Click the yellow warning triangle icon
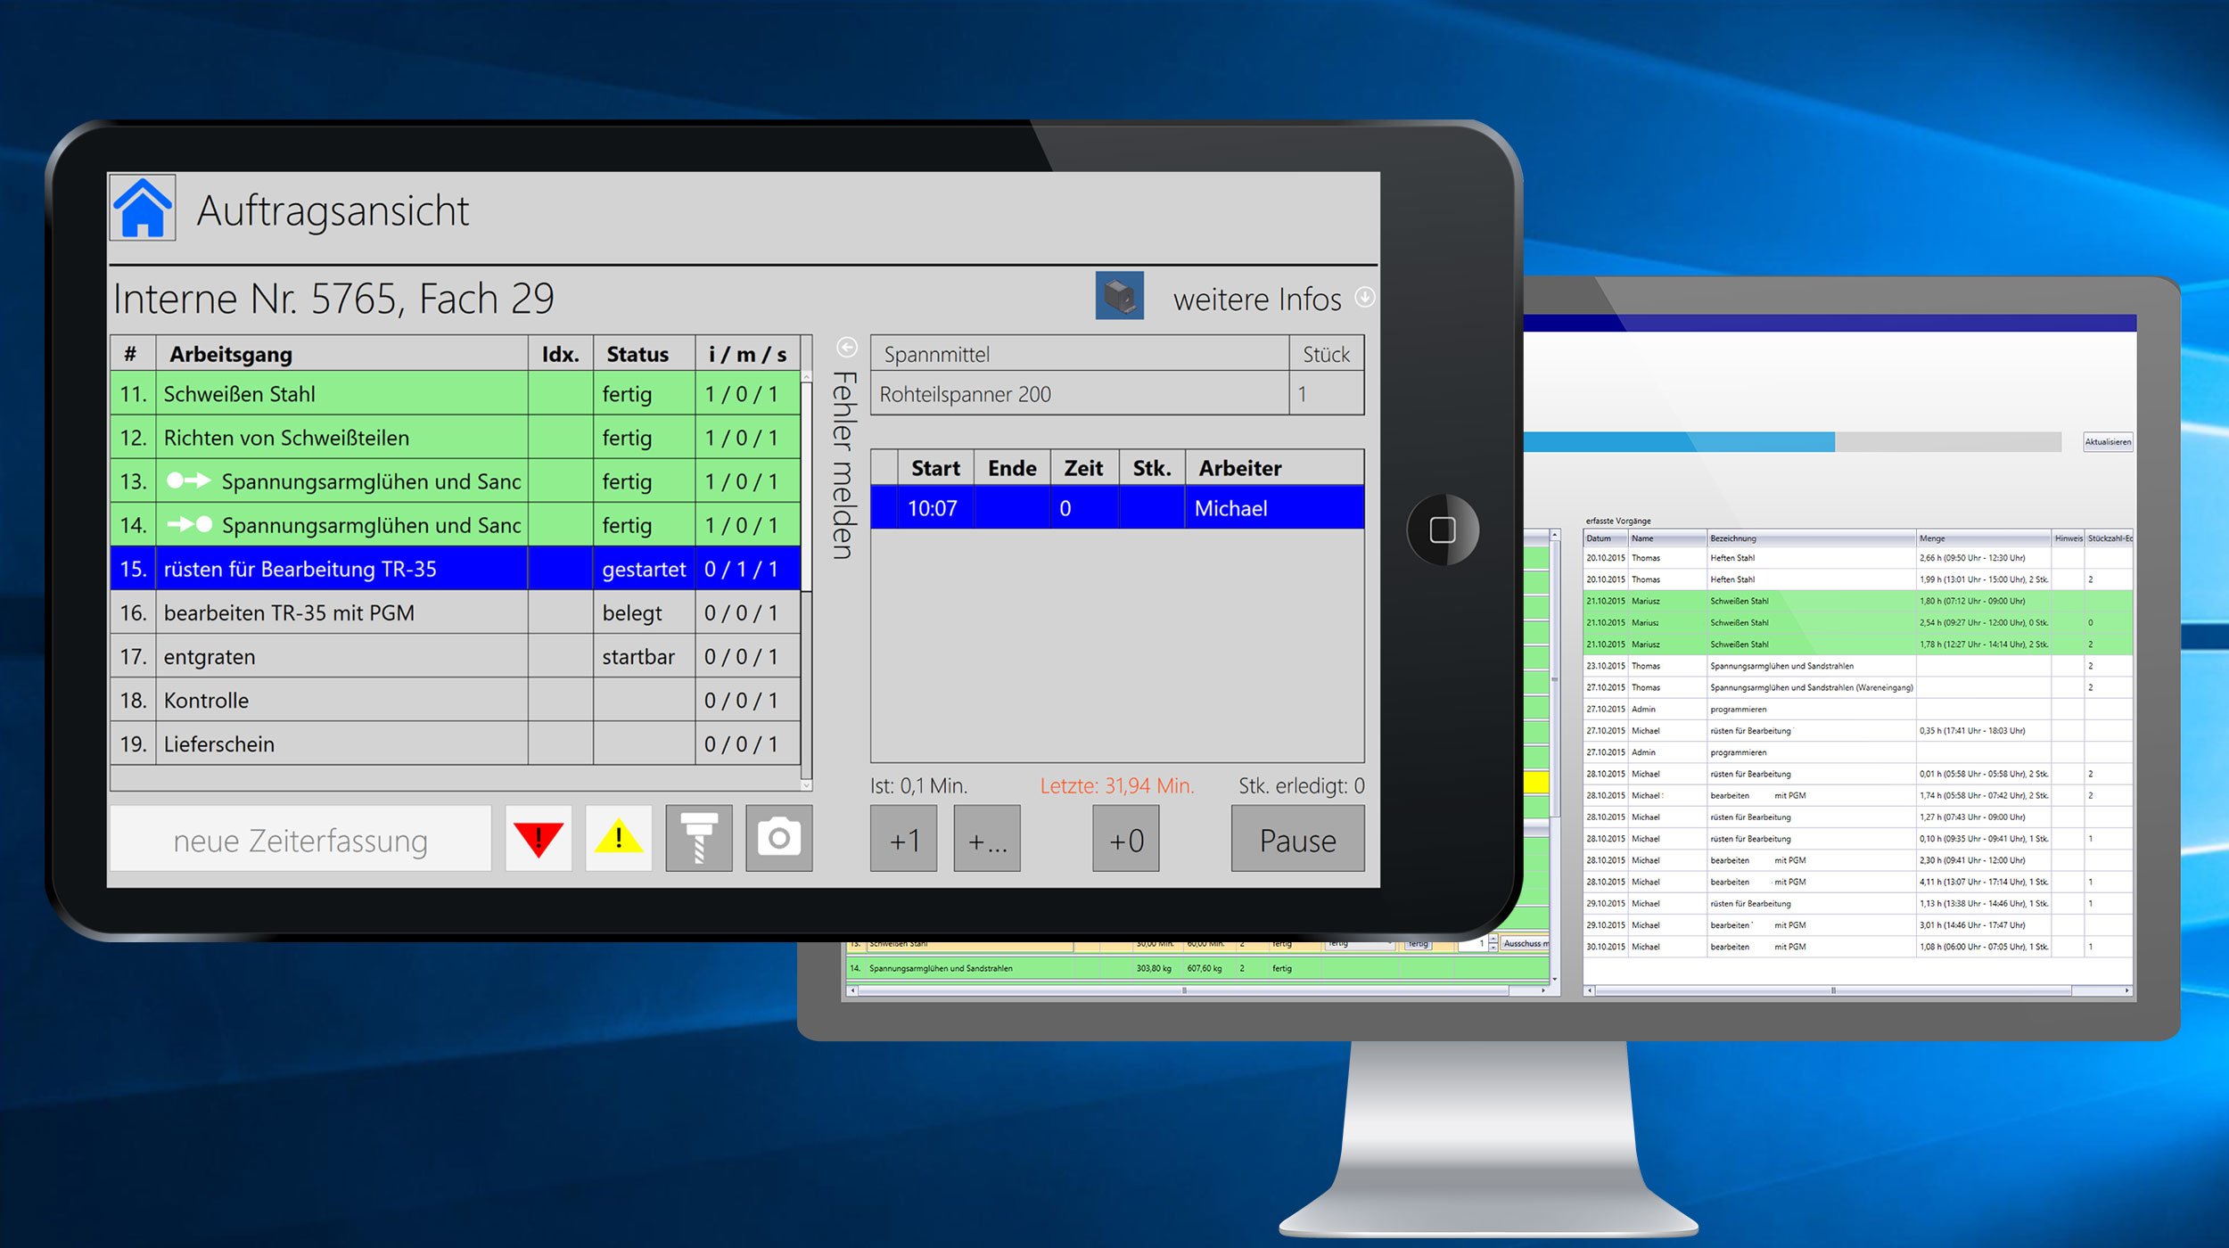The height and width of the screenshot is (1248, 2229). pyautogui.click(x=618, y=838)
